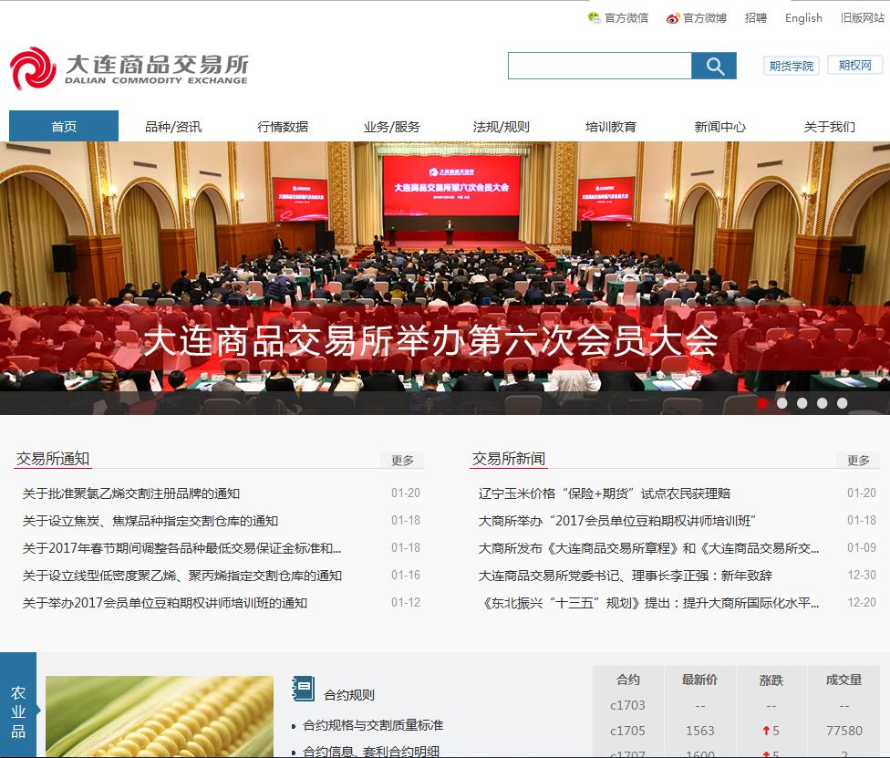This screenshot has width=890, height=758.
Task: Click the 最新价 column header
Action: click(x=699, y=680)
